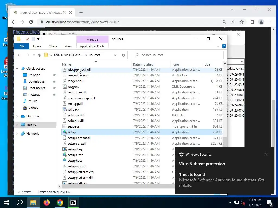Click the New folder quick access toolbar icon

click(x=33, y=39)
